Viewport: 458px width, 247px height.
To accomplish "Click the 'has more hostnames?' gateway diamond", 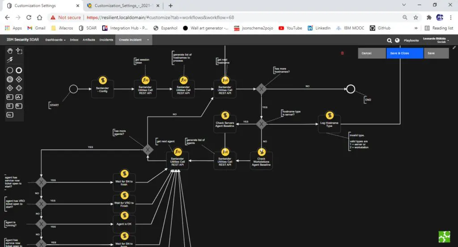I will [x=261, y=89].
